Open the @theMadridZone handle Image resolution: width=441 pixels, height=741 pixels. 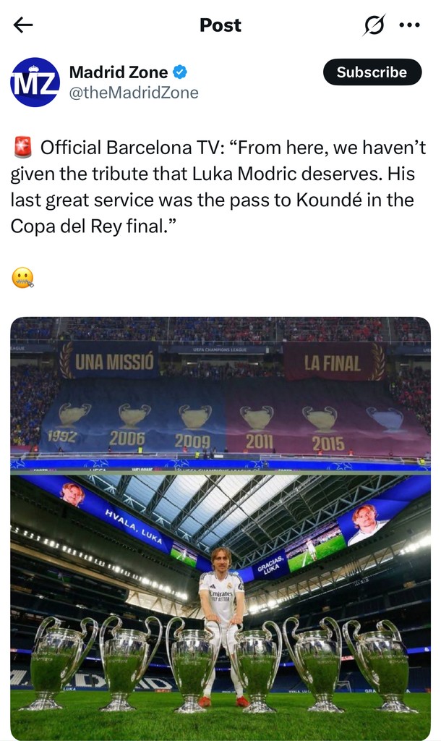coord(133,93)
